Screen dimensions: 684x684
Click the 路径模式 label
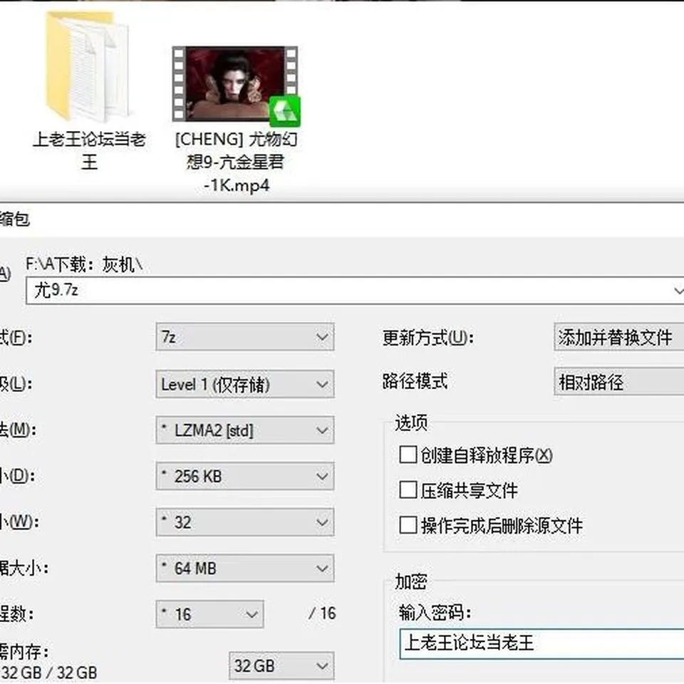(x=415, y=380)
